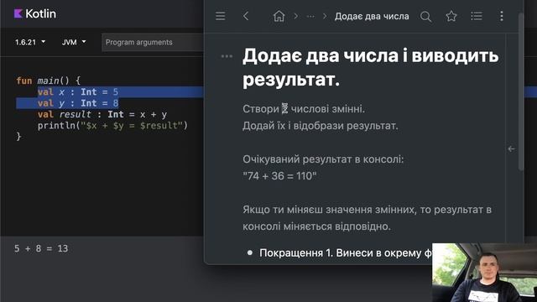
Task: Click the webcam video thumbnail
Action: (x=484, y=273)
